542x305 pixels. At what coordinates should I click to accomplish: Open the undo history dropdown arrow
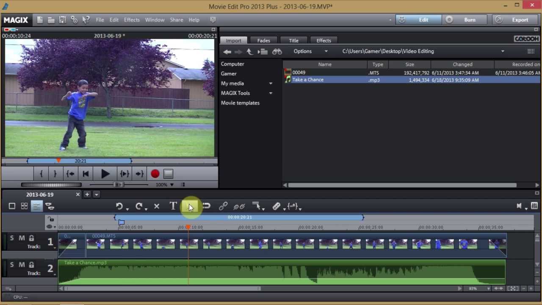pos(127,208)
